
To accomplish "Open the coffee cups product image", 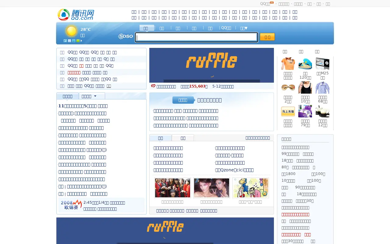I will click(323, 111).
